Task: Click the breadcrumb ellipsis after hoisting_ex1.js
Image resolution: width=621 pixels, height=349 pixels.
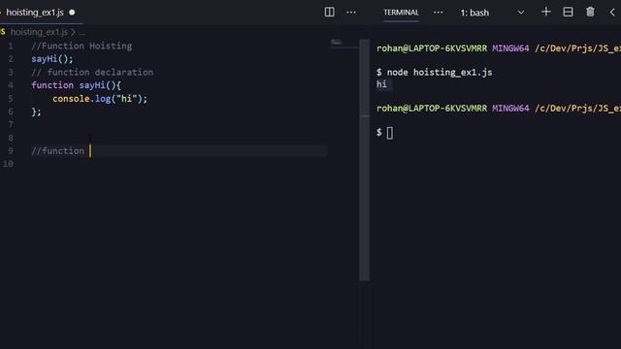Action: pos(82,32)
